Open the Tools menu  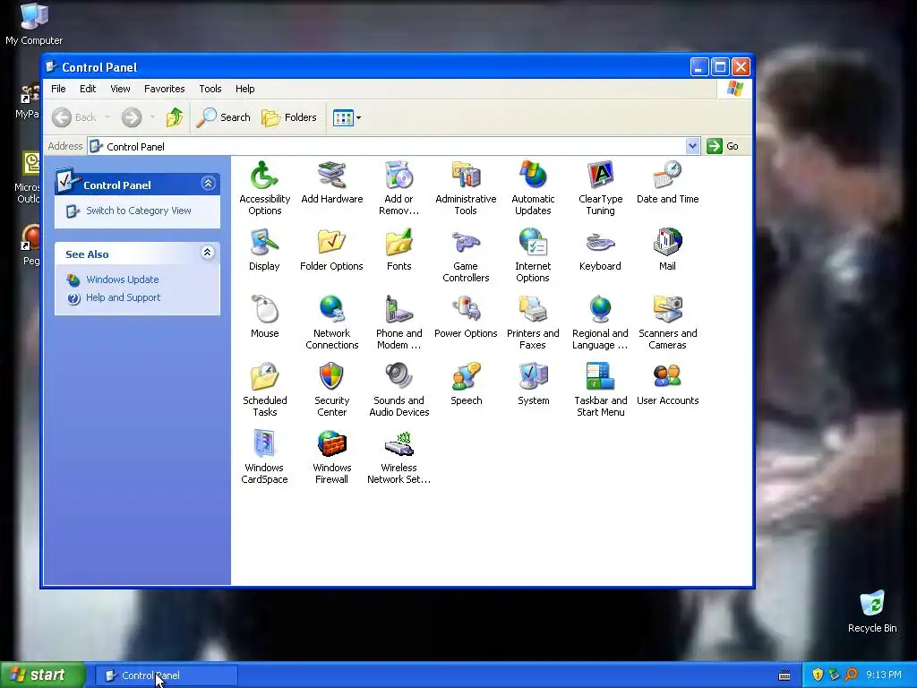(x=210, y=89)
